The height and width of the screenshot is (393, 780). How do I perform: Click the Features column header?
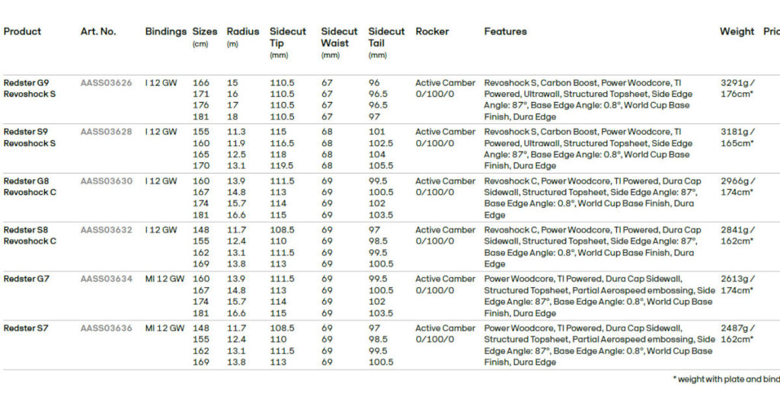click(x=505, y=32)
